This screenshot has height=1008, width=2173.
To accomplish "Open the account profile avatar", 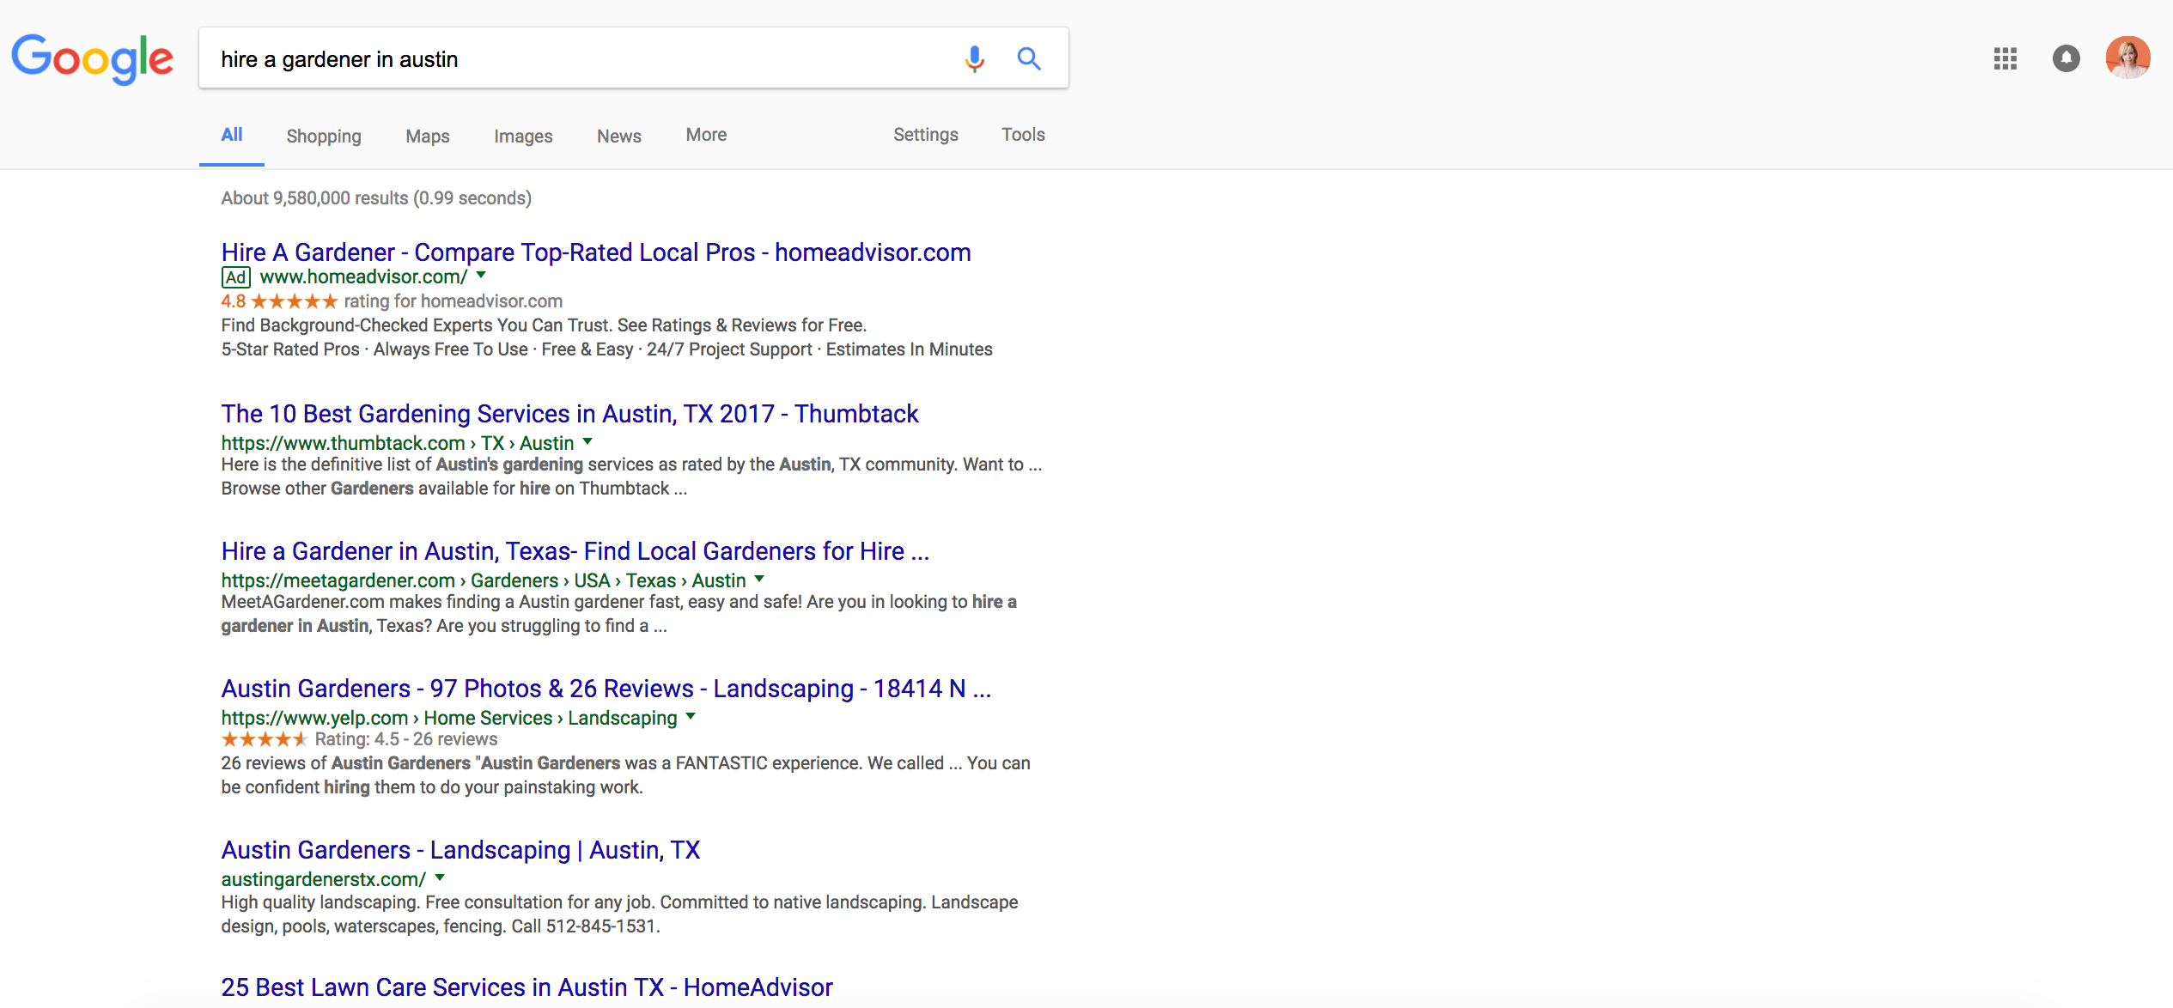I will tap(2127, 58).
